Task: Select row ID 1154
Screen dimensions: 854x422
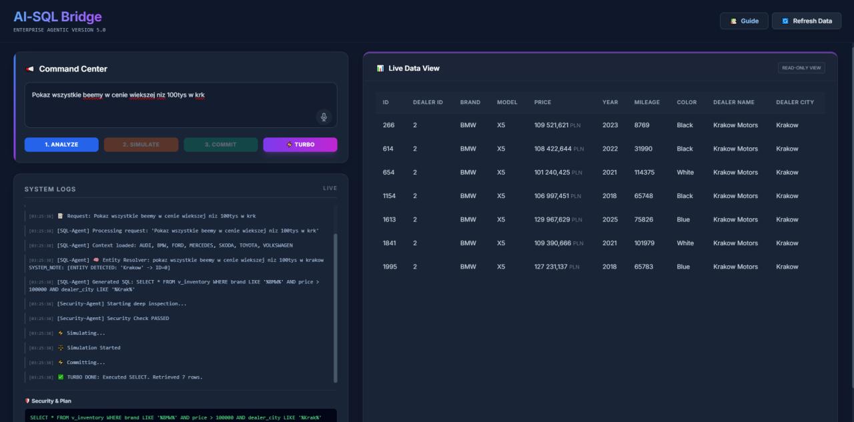Action: click(600, 196)
